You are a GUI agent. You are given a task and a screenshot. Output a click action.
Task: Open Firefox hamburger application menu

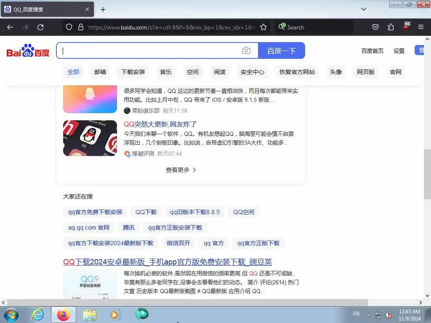tap(421, 27)
